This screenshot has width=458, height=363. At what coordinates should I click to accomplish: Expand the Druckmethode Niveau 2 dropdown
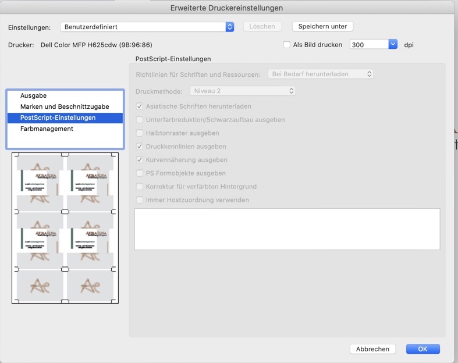click(x=243, y=91)
